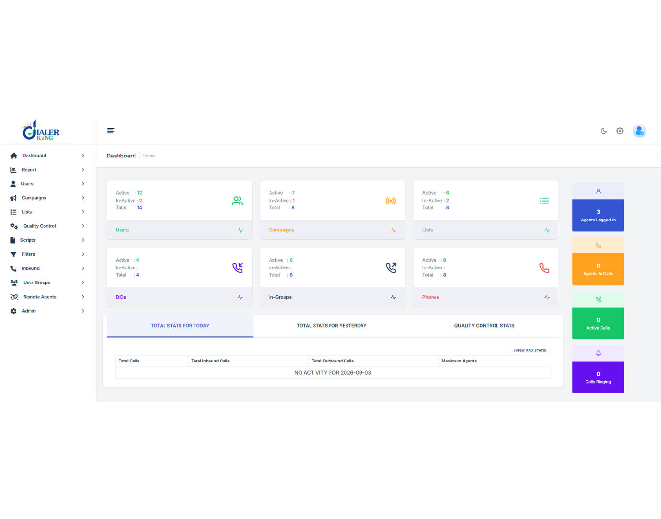Collapse the sidebar with the hamburger icon
The width and height of the screenshot is (661, 519).
point(111,131)
